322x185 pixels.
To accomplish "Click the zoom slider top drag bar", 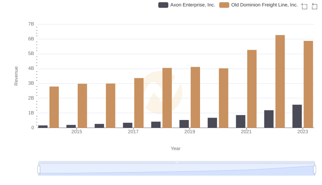I will pyautogui.click(x=177, y=162).
